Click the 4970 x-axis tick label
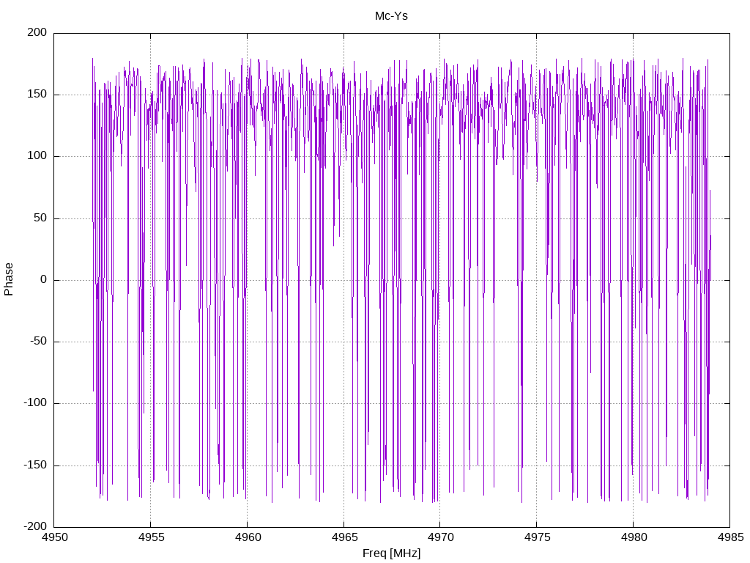This screenshot has height=563, width=750. (x=440, y=537)
